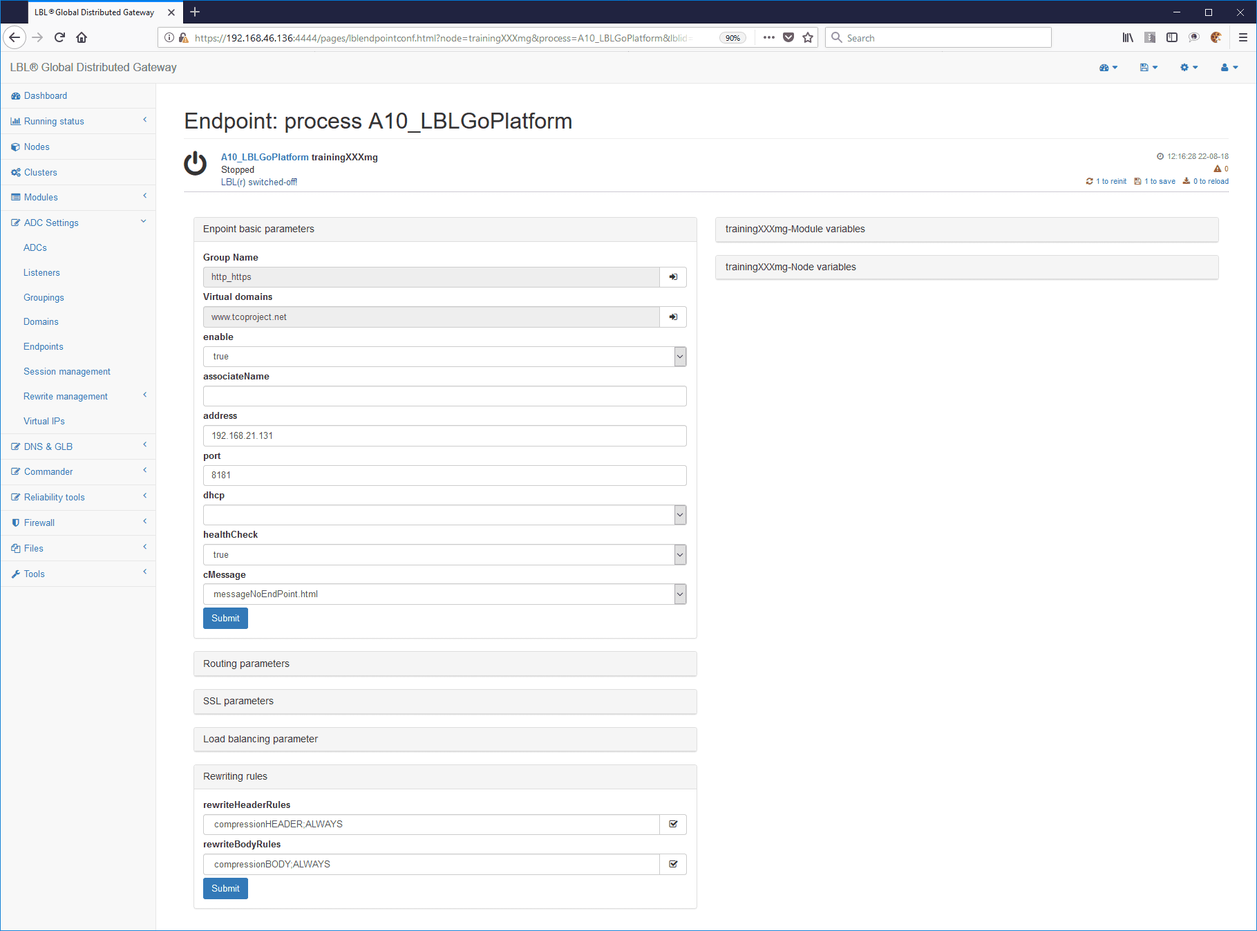Submit the endpoint basic parameters form
Viewport: 1257px width, 931px height.
point(225,619)
